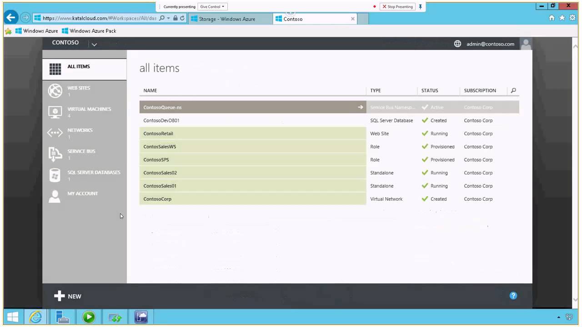Sort by TYPE column header
The height and width of the screenshot is (327, 582).
376,90
